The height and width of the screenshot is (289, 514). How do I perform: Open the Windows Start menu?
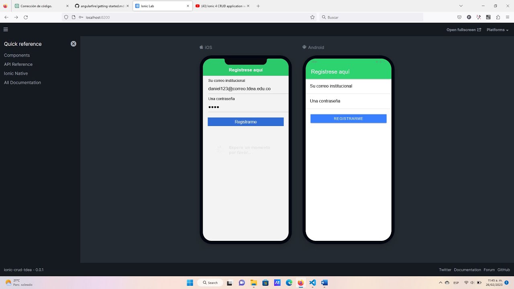[190, 283]
